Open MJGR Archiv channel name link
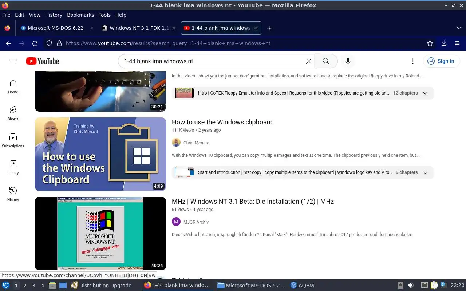 click(196, 222)
